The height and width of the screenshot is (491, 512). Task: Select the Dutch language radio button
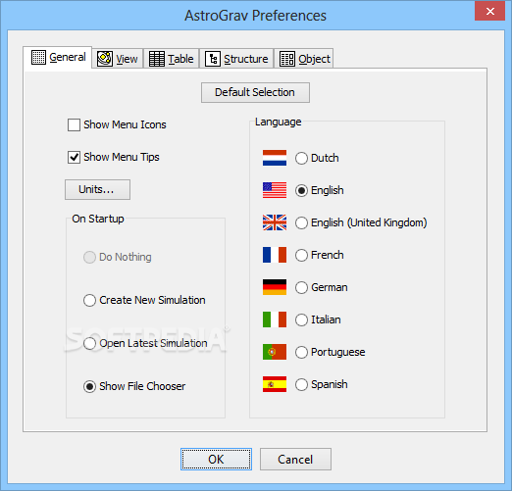click(x=301, y=158)
